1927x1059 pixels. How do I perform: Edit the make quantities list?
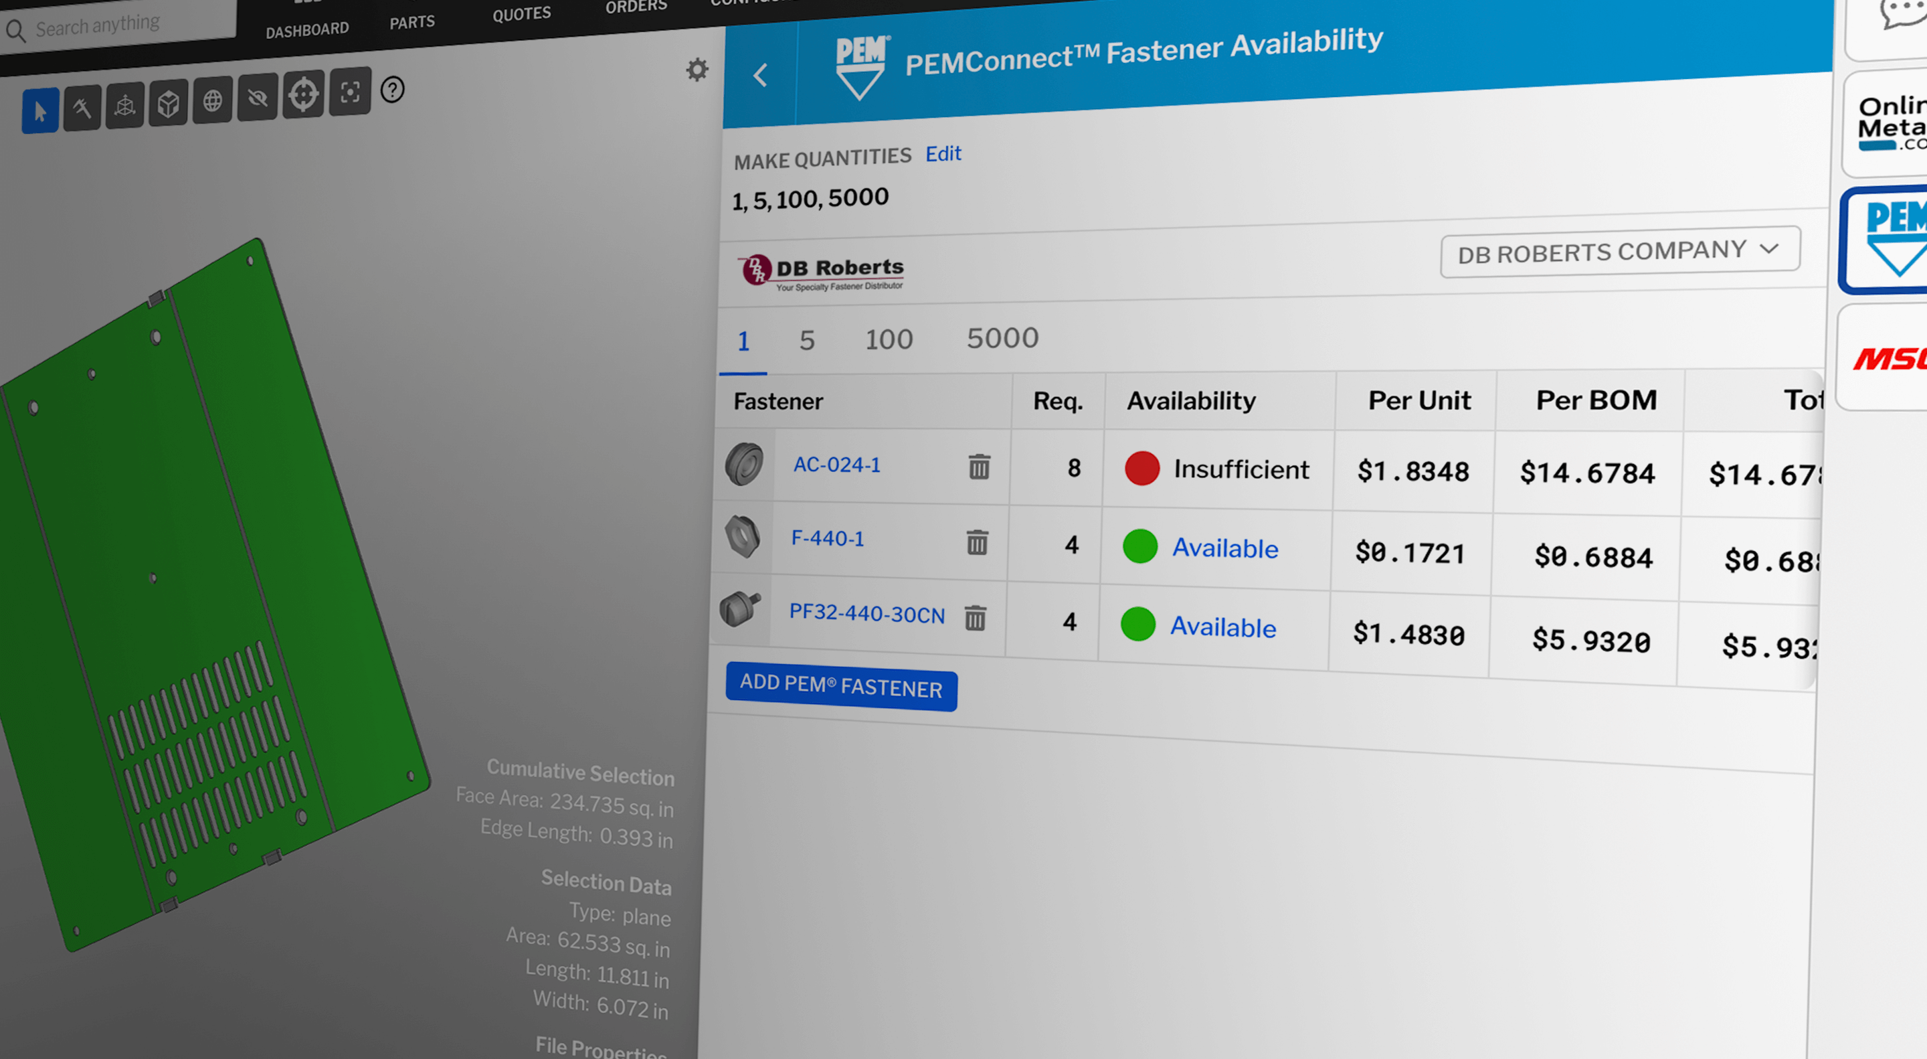pyautogui.click(x=943, y=153)
